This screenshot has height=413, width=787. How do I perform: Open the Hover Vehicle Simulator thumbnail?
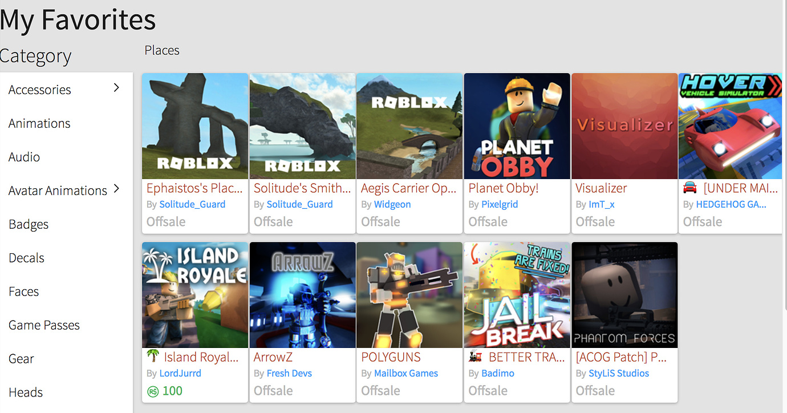pyautogui.click(x=730, y=125)
